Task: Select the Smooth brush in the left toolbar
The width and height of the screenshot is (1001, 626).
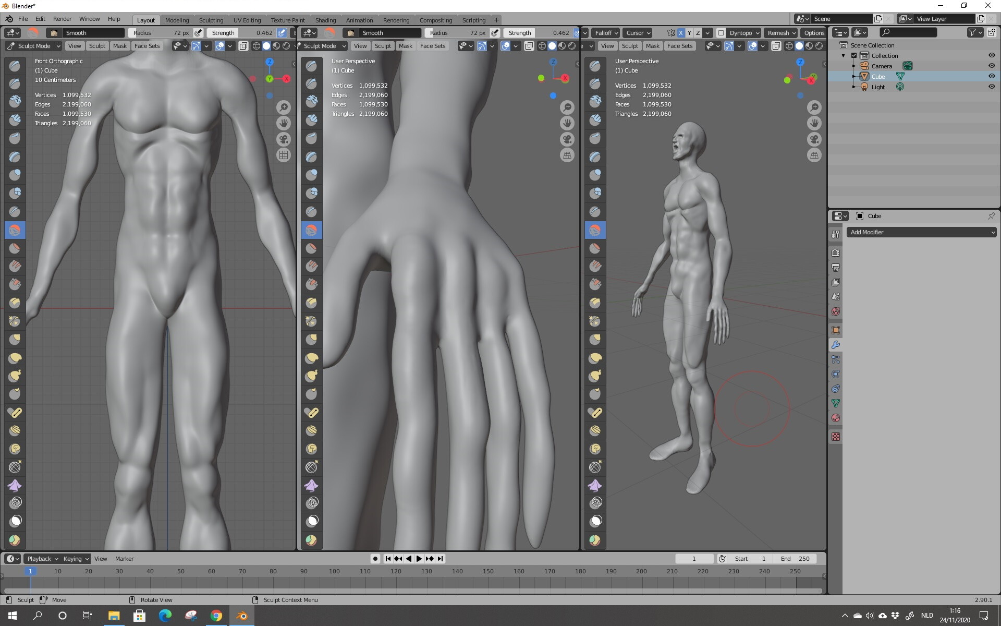Action: (15, 230)
